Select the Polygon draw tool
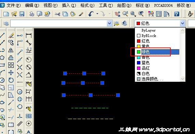The height and width of the screenshot is (134, 195). [2, 58]
